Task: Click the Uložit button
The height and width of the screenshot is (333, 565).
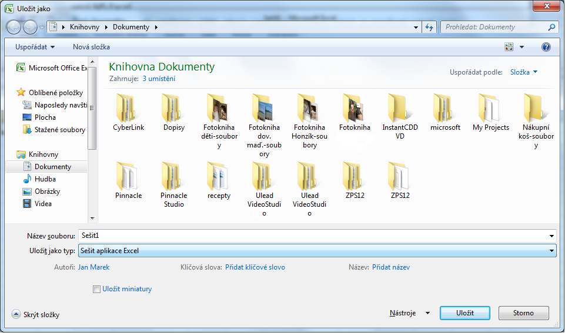Action: [465, 313]
